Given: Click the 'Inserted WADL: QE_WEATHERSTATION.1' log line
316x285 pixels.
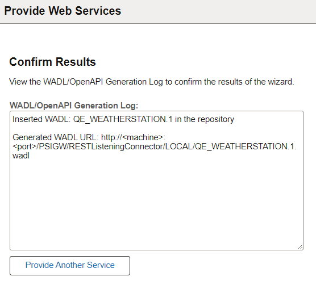Looking at the screenshot, I should tap(123, 119).
